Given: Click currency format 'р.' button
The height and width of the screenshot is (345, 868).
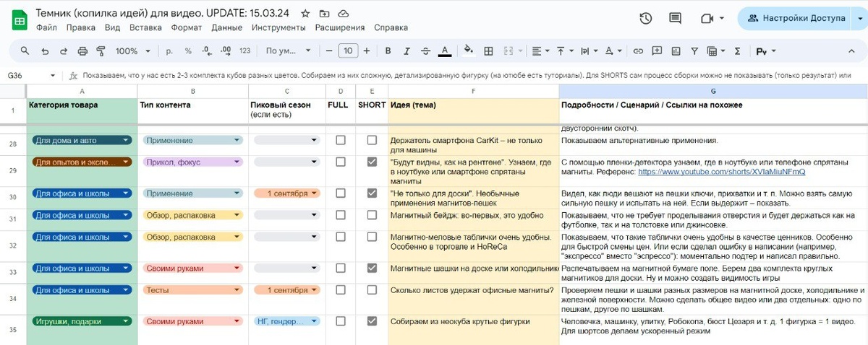Looking at the screenshot, I should click(x=169, y=51).
